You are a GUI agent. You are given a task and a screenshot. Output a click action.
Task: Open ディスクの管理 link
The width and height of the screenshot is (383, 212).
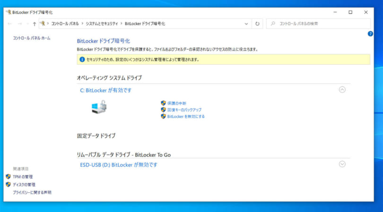pos(24,184)
